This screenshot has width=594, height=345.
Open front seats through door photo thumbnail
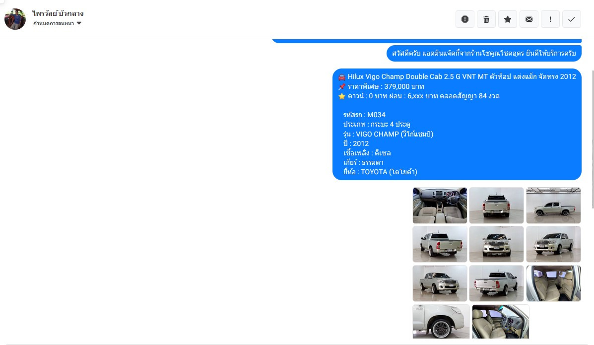click(x=500, y=322)
